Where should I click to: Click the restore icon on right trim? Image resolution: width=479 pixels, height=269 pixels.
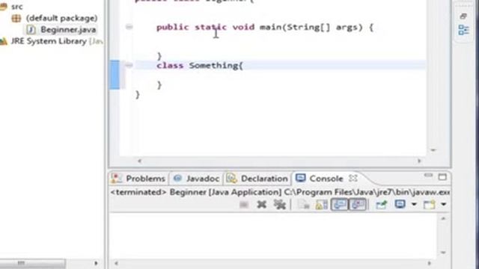coord(463,16)
